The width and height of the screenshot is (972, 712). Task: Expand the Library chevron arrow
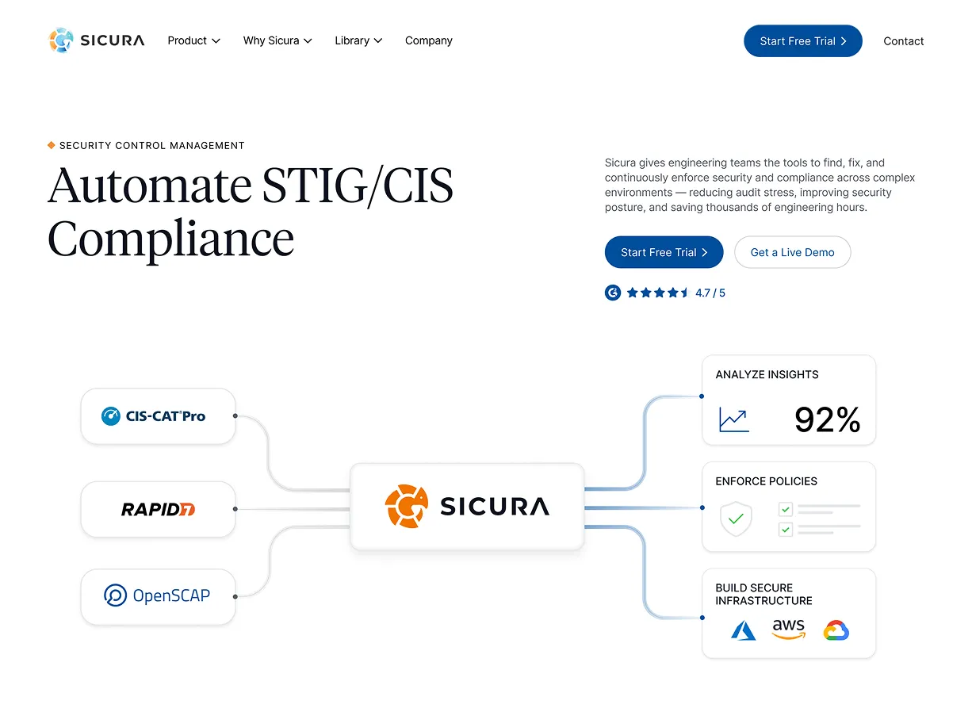(x=378, y=40)
